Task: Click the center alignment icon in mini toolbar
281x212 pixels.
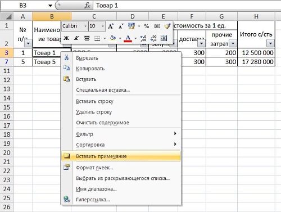Action: 87,38
